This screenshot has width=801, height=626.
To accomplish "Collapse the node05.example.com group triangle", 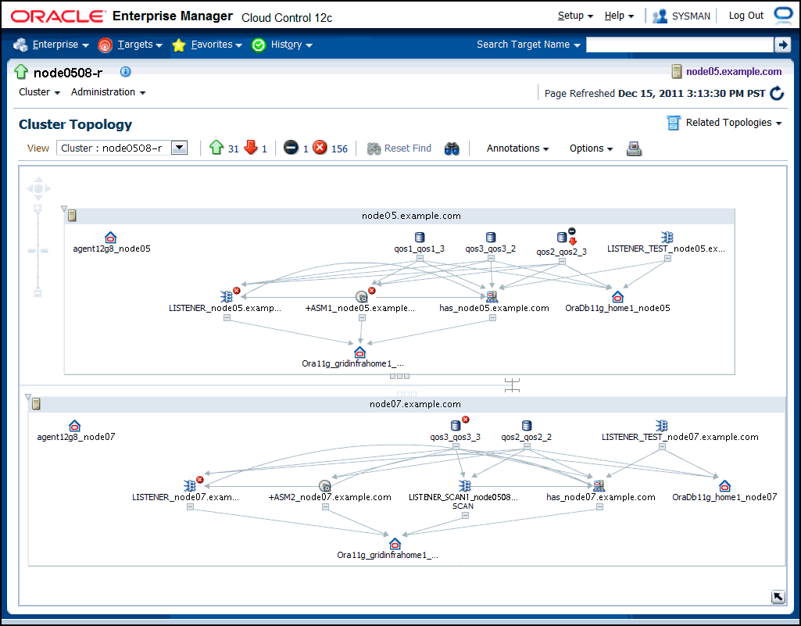I will pos(64,209).
